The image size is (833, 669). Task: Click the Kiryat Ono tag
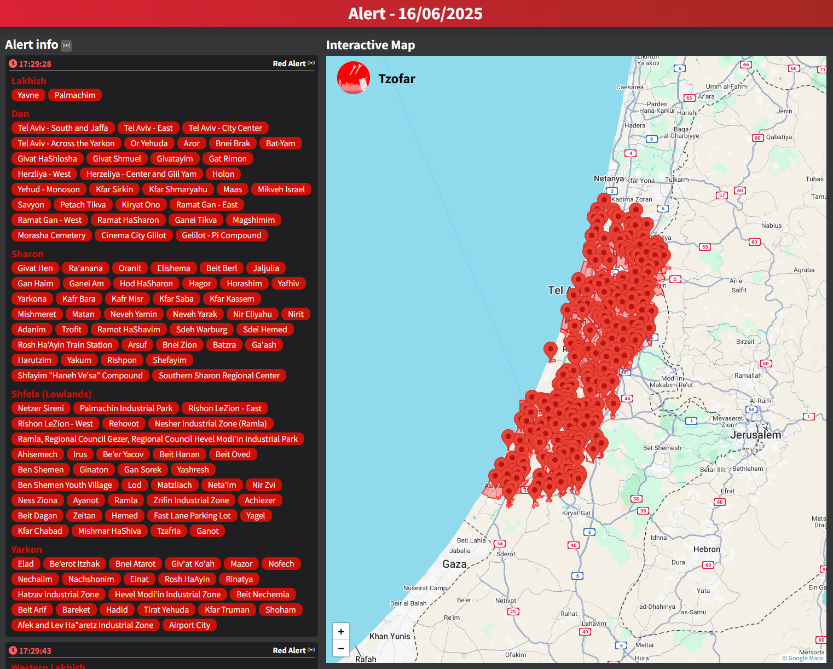(141, 205)
